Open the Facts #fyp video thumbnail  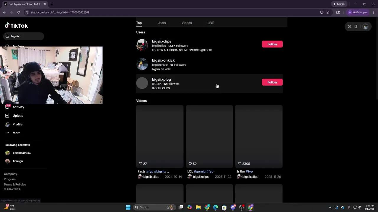coord(160,136)
